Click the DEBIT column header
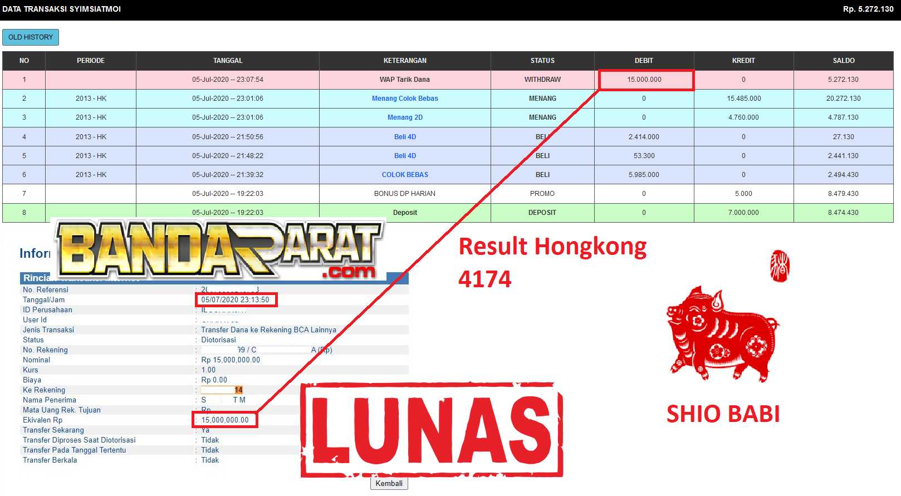 644,61
